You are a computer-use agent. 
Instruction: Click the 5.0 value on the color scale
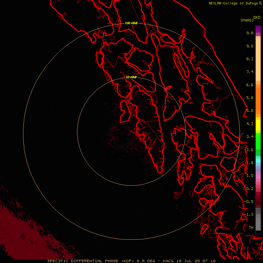coord(250,111)
